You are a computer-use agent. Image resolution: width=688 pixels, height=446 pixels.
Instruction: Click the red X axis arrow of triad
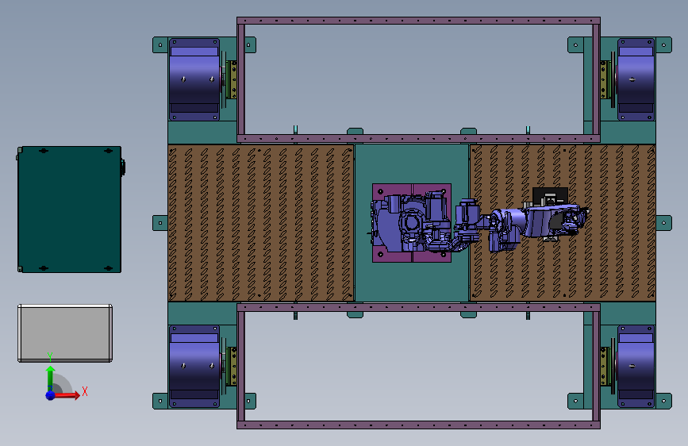tap(67, 395)
